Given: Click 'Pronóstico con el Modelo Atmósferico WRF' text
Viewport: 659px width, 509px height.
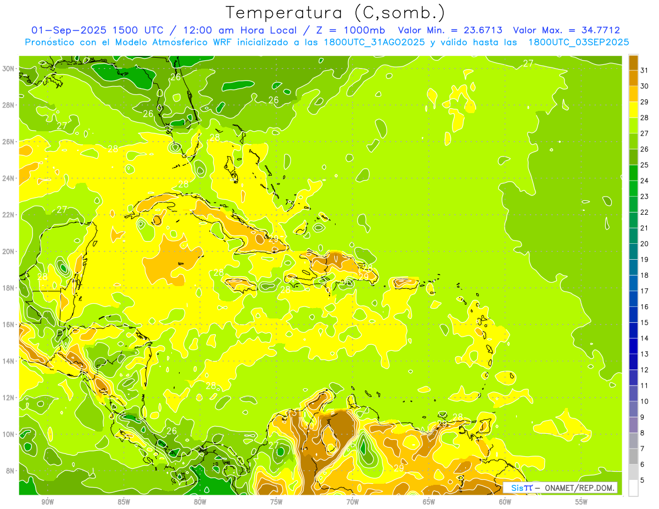Looking at the screenshot, I should [x=129, y=42].
